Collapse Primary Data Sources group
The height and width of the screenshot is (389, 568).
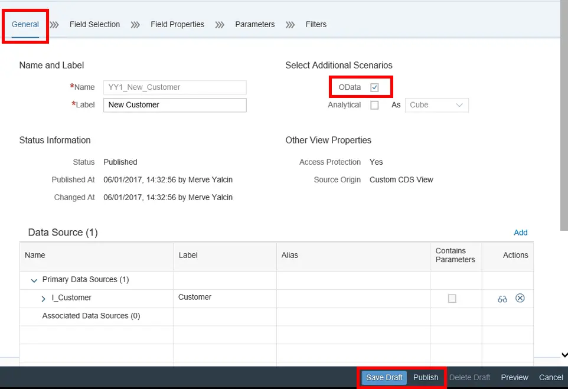[x=34, y=280]
